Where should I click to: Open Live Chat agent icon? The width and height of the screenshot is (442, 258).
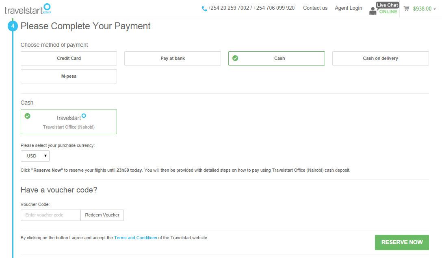click(373, 11)
